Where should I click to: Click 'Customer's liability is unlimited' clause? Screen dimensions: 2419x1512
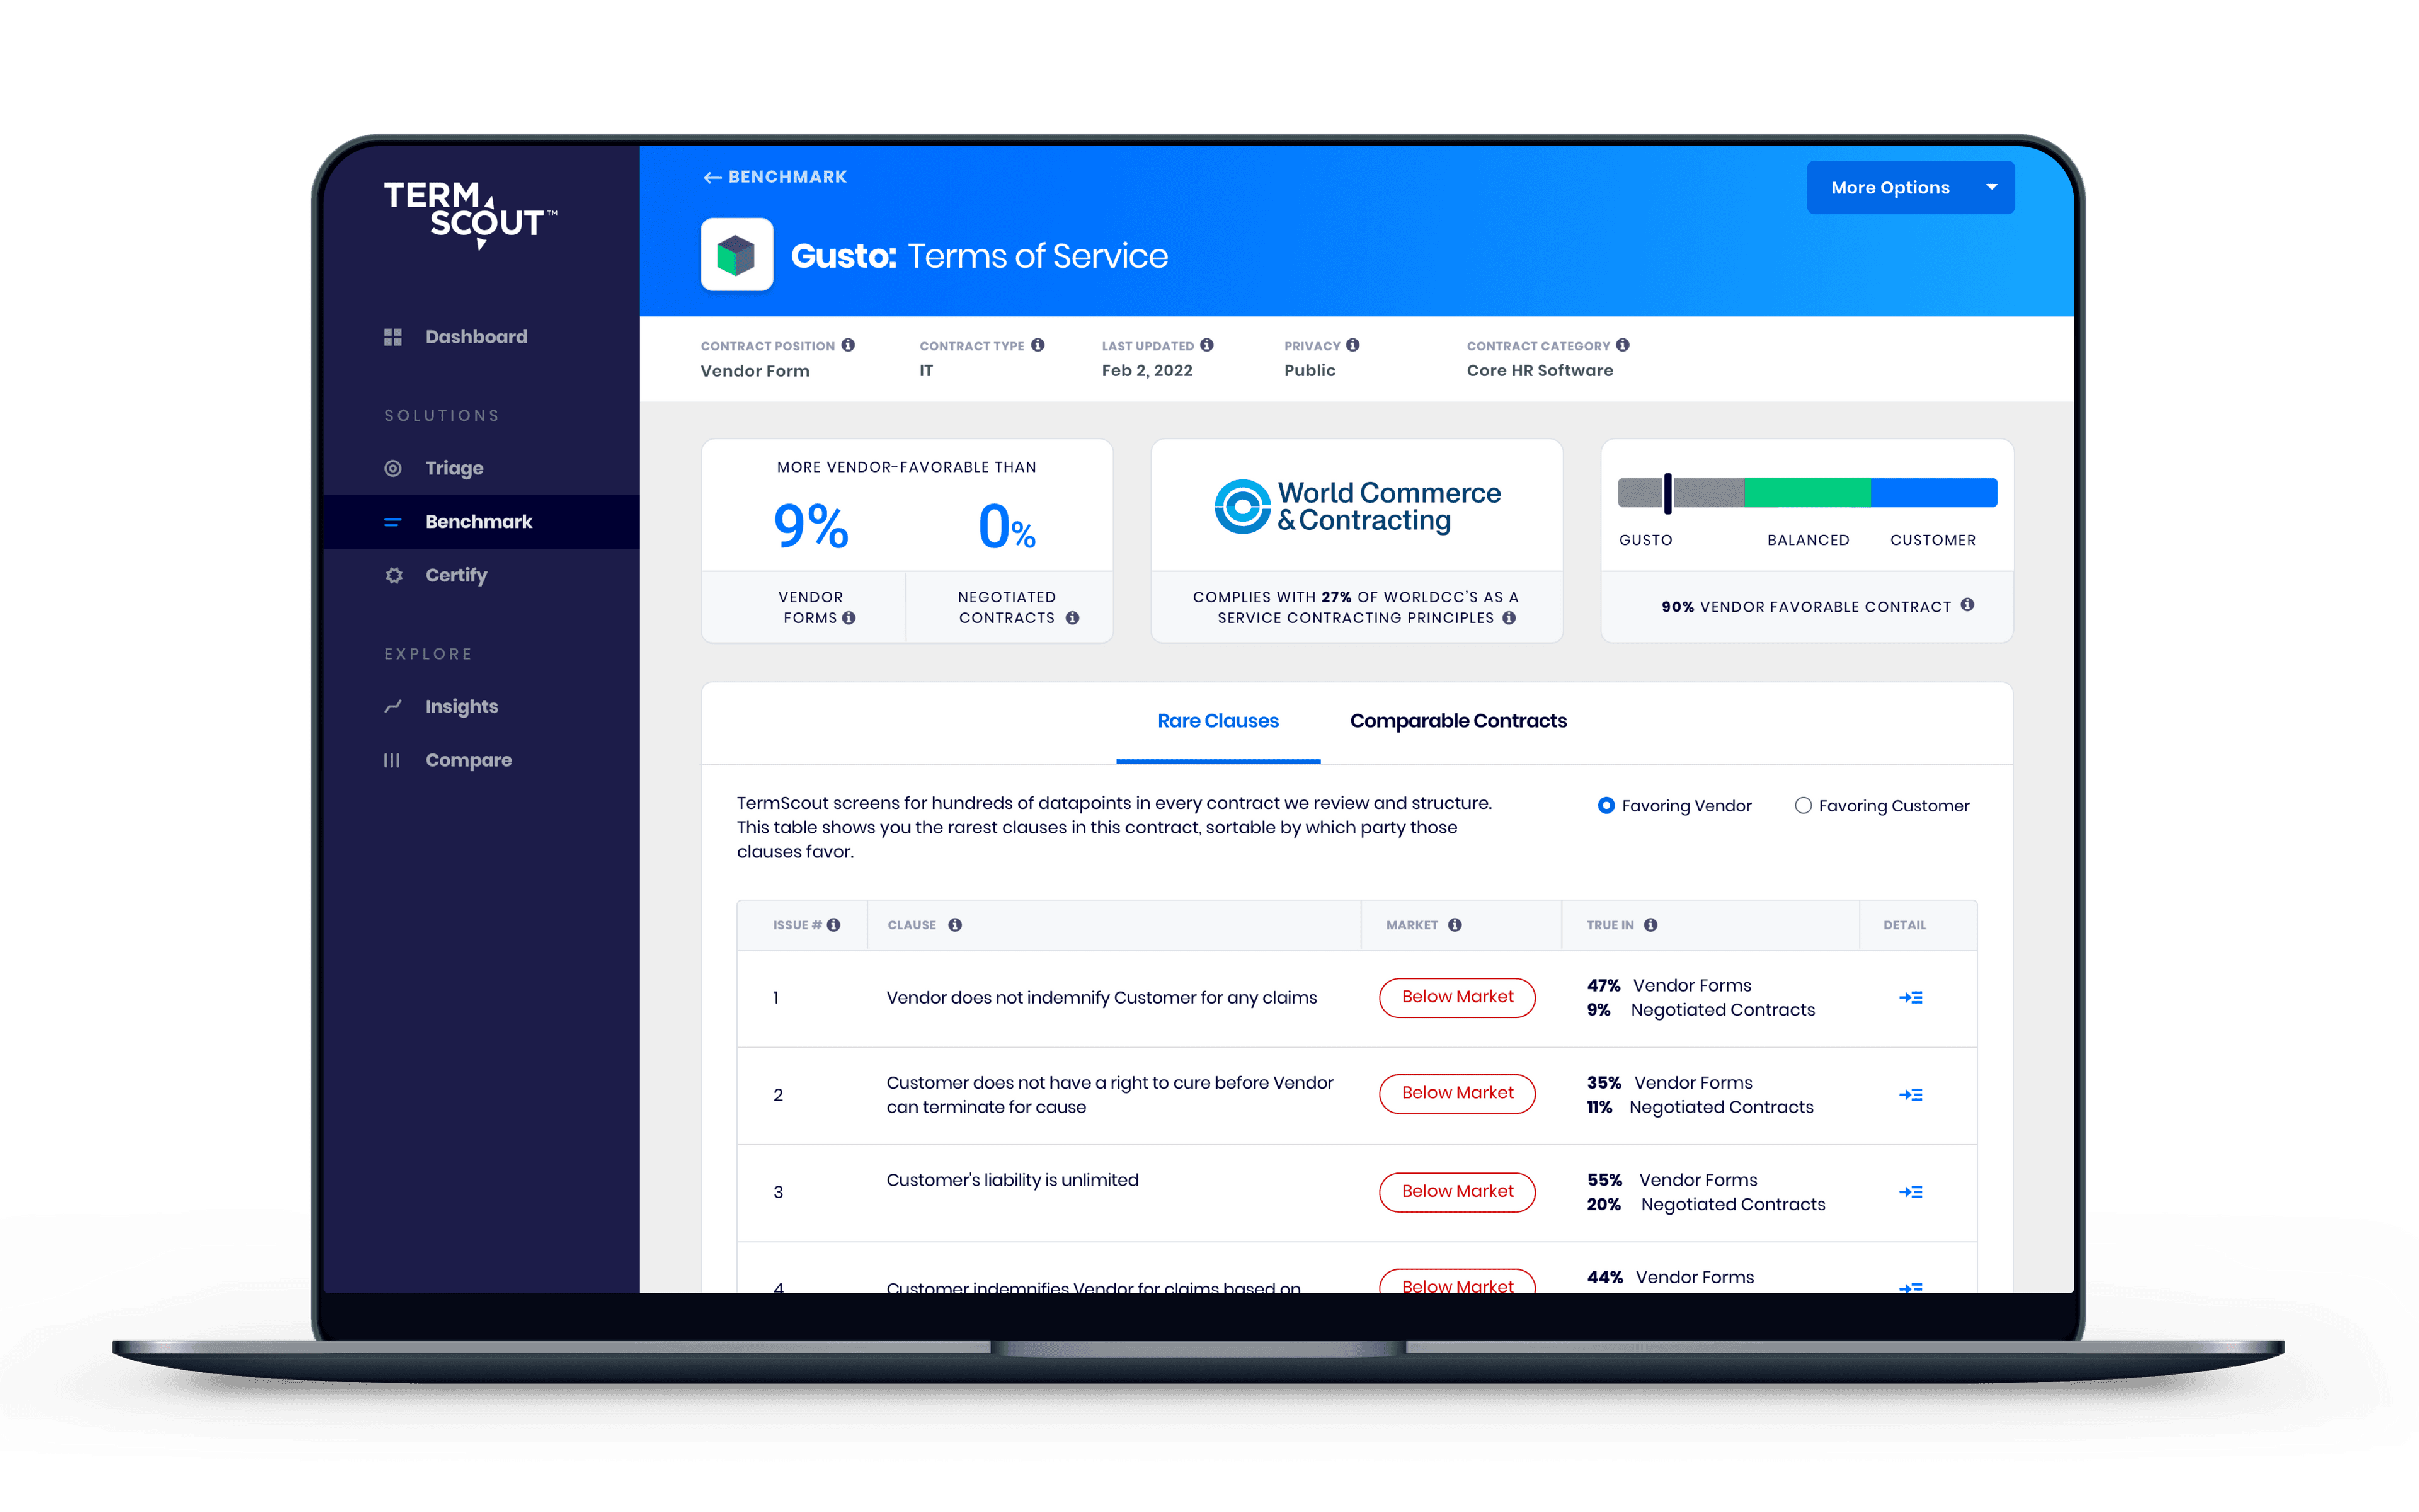(1012, 1180)
